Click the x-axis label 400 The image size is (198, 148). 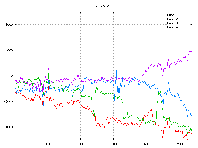(x=147, y=144)
